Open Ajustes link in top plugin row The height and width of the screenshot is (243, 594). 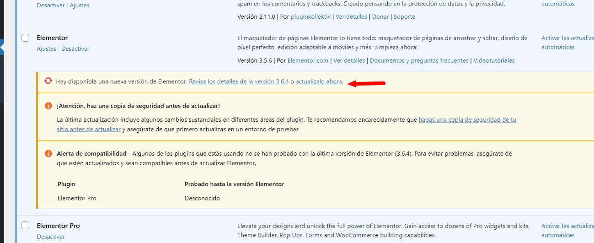tap(80, 5)
